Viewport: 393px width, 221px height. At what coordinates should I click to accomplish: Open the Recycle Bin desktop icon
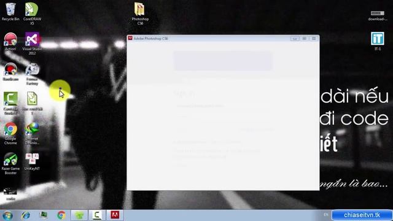tap(10, 12)
